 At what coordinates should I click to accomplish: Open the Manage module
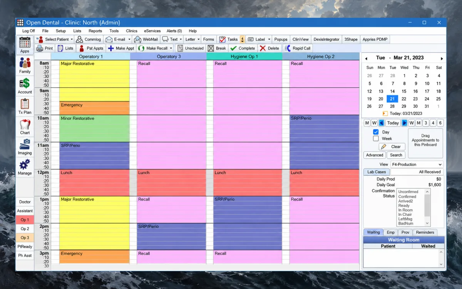click(x=25, y=167)
